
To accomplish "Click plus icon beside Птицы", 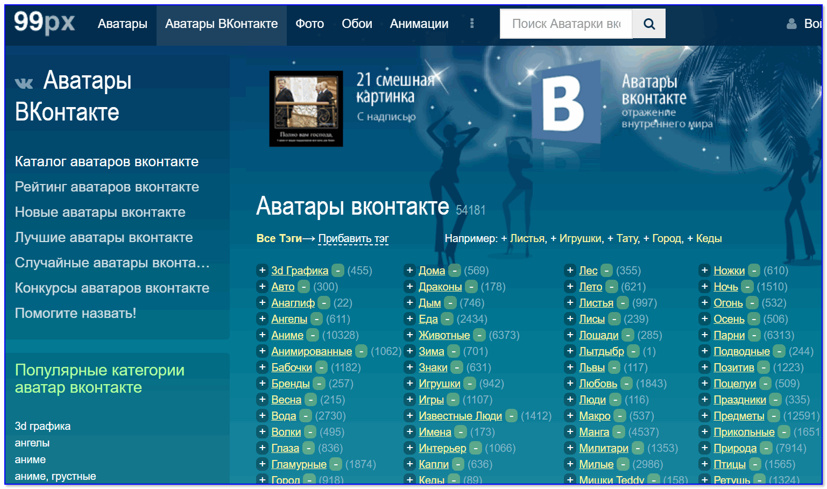I will point(704,464).
